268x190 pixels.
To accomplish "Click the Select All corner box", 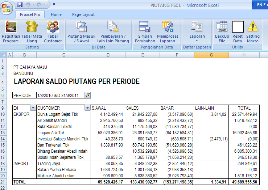I will (3, 55).
